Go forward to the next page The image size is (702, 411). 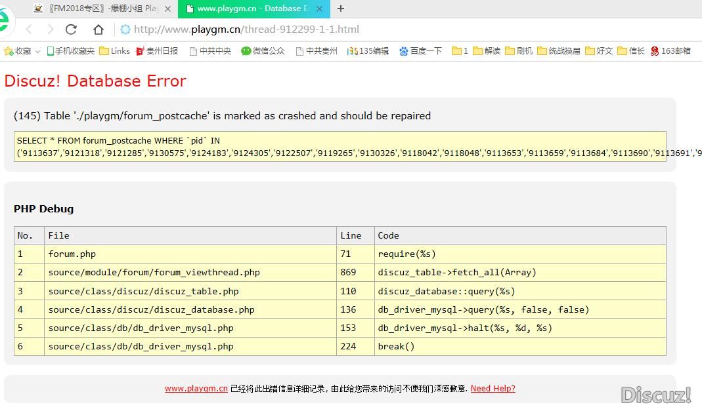click(x=50, y=29)
